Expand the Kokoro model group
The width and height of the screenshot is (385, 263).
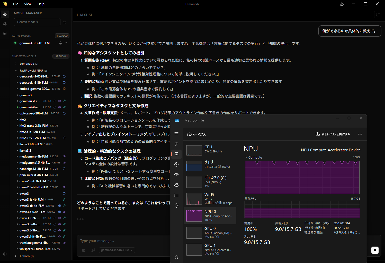click(x=16, y=256)
